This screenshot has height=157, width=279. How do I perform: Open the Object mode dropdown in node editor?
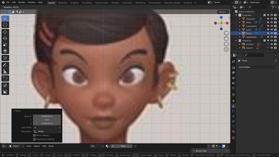coord(17,146)
